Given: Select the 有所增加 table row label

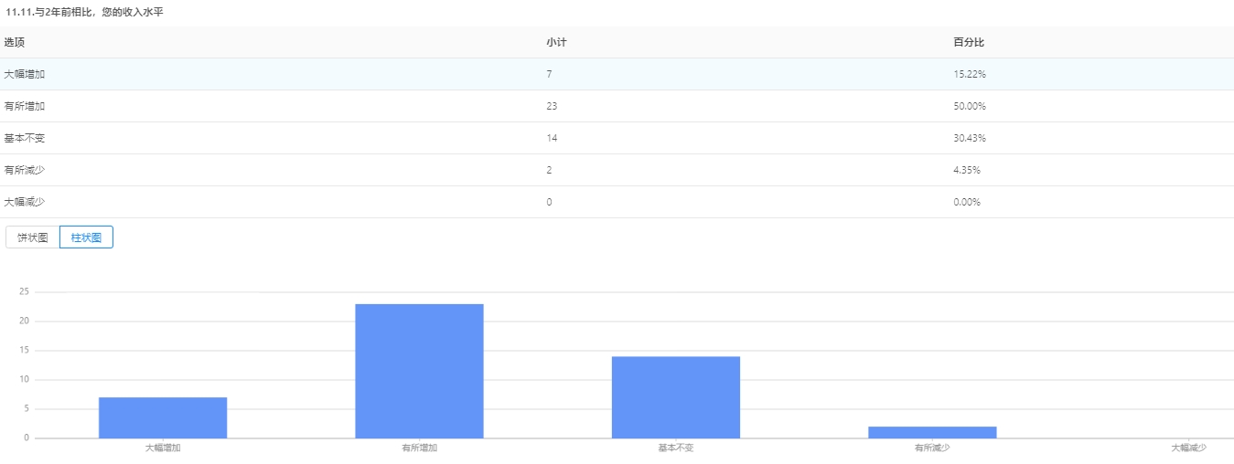Looking at the screenshot, I should [25, 106].
